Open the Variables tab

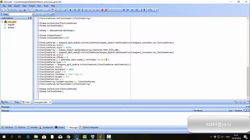point(32,127)
